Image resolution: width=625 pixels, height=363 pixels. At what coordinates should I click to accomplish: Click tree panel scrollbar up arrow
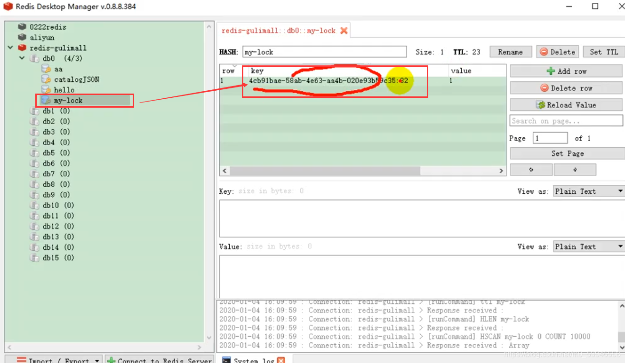[210, 27]
